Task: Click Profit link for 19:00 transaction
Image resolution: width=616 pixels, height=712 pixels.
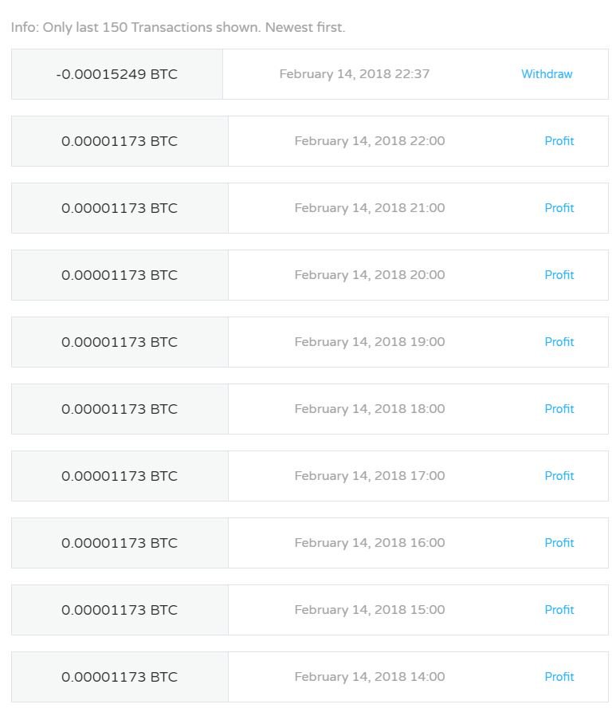Action: [x=559, y=342]
